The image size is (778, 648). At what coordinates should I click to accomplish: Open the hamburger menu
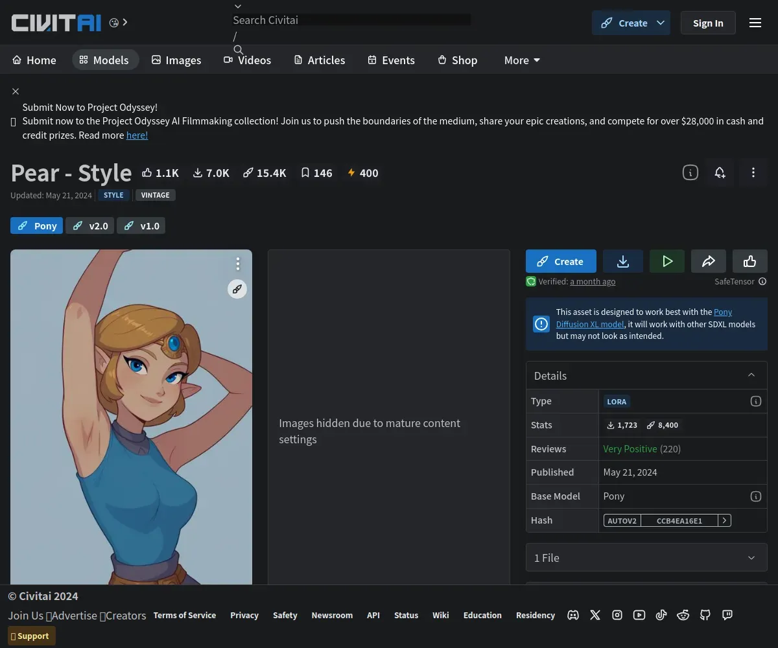(x=755, y=23)
